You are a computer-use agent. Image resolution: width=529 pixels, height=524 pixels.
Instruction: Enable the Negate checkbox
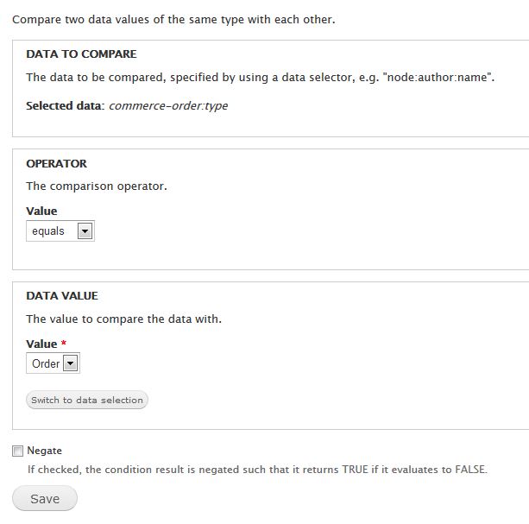pyautogui.click(x=18, y=451)
